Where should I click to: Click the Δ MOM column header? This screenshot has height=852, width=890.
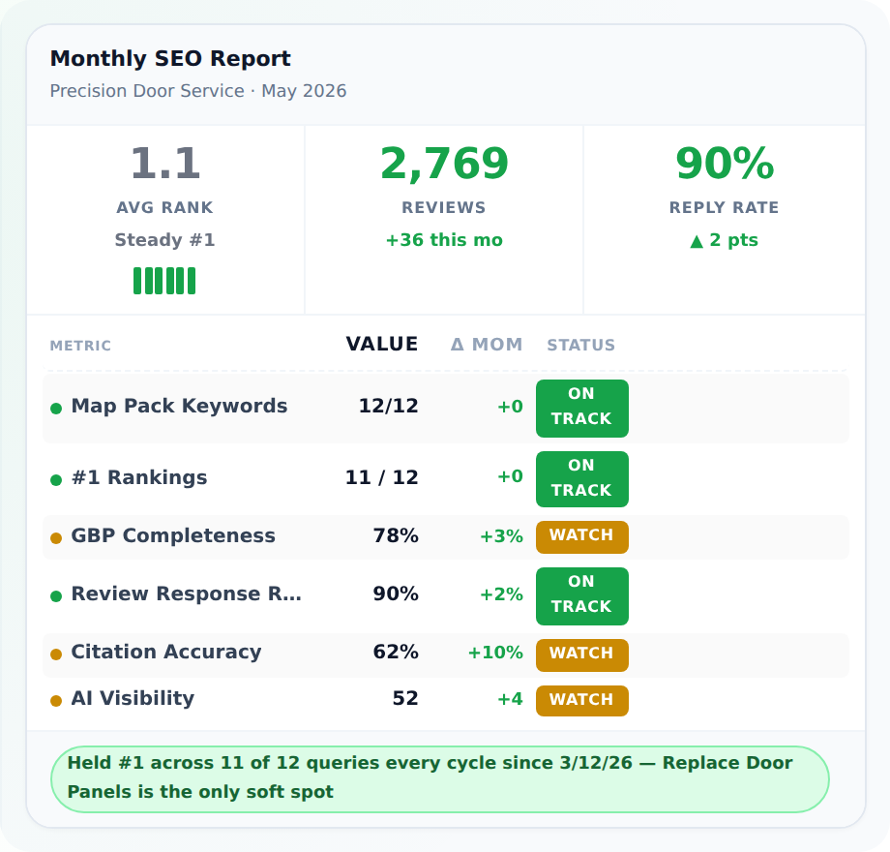[487, 345]
